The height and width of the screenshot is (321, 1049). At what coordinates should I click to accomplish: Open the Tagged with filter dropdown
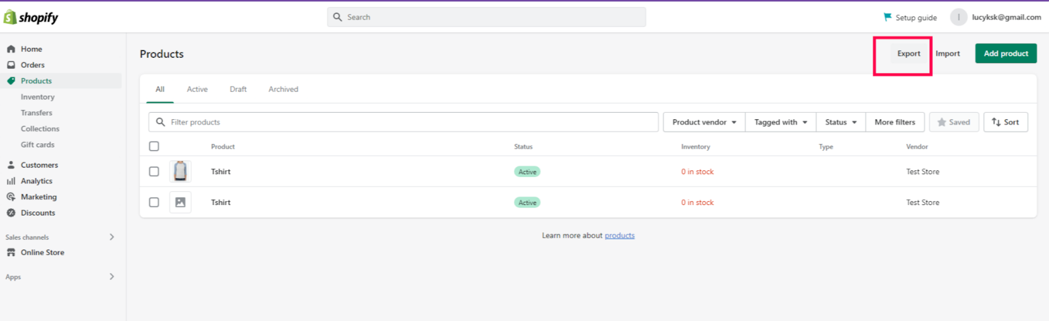point(780,122)
